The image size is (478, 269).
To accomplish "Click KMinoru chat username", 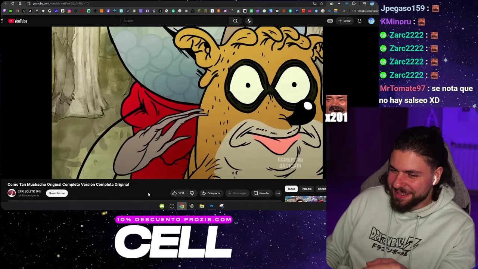I will pyautogui.click(x=395, y=22).
